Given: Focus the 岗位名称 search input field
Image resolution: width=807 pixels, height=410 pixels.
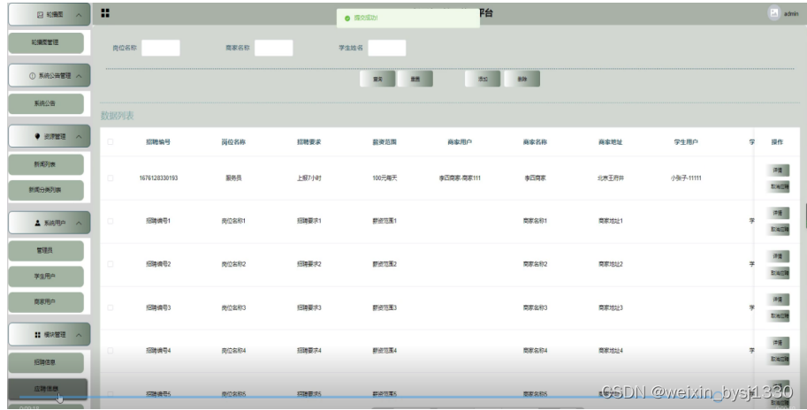Looking at the screenshot, I should tap(161, 48).
